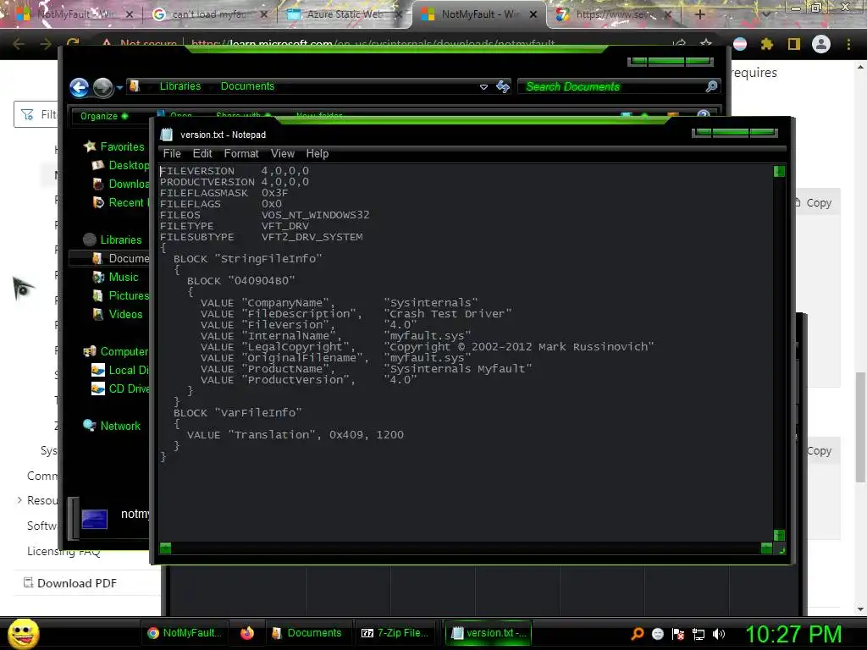This screenshot has width=867, height=650.
Task: Open the Notepad Edit menu
Action: click(x=202, y=154)
